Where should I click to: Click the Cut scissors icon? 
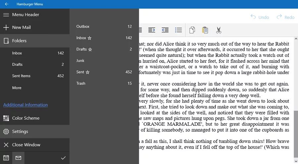219,30
